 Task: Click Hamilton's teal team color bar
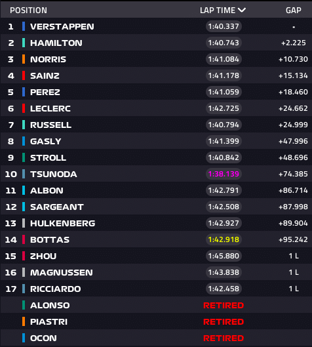click(x=24, y=43)
